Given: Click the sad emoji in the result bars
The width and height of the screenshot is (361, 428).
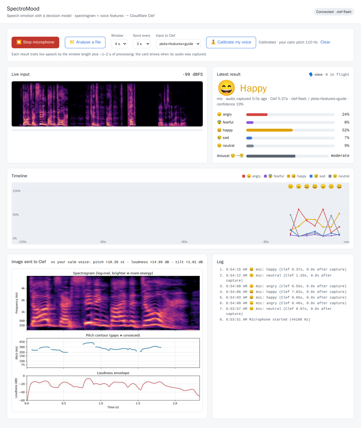Looking at the screenshot, I should coord(219,138).
